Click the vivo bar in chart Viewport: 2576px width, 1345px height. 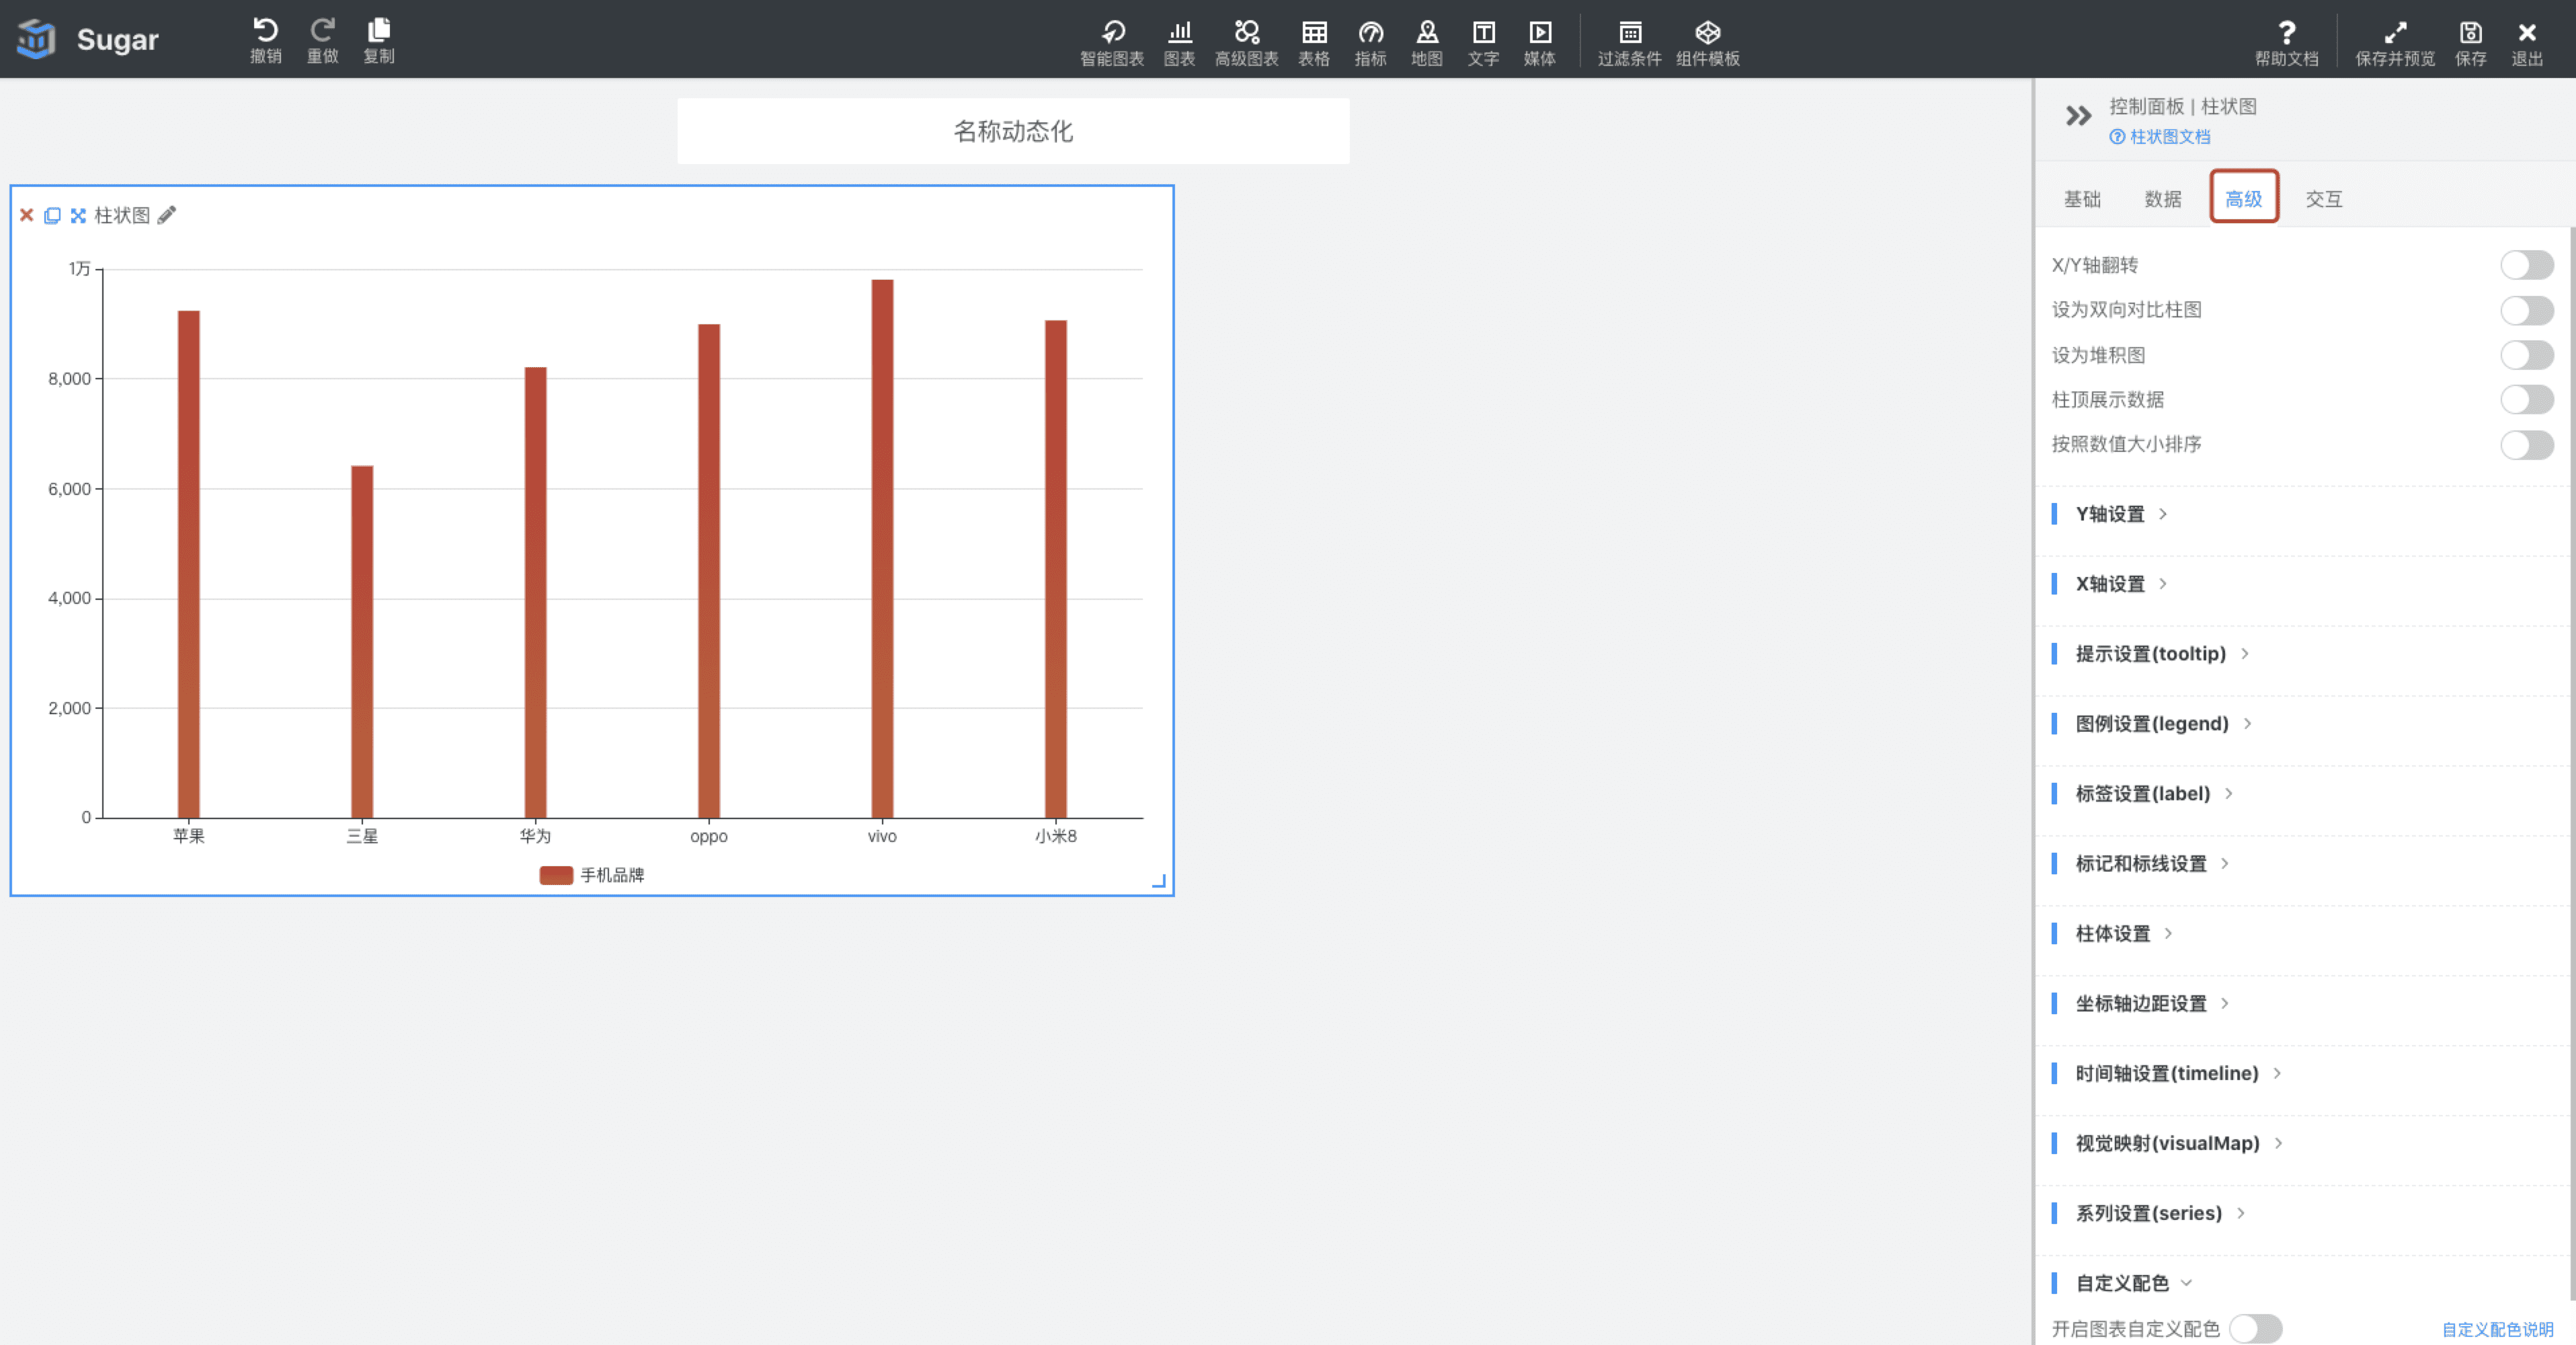882,549
